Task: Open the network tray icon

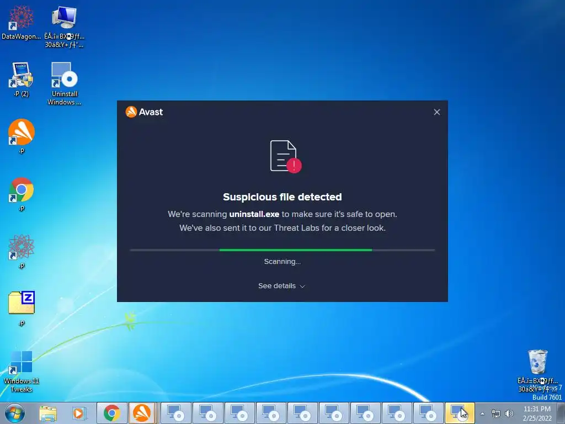Action: (x=496, y=414)
